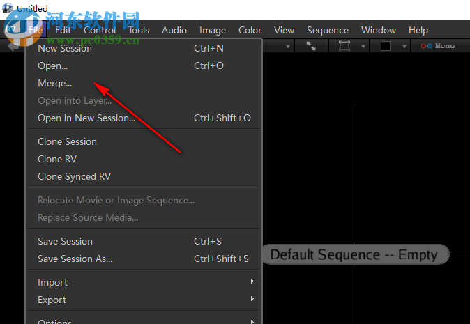Click the frame image icon in toolbar
The height and width of the screenshot is (324, 470).
(x=344, y=46)
